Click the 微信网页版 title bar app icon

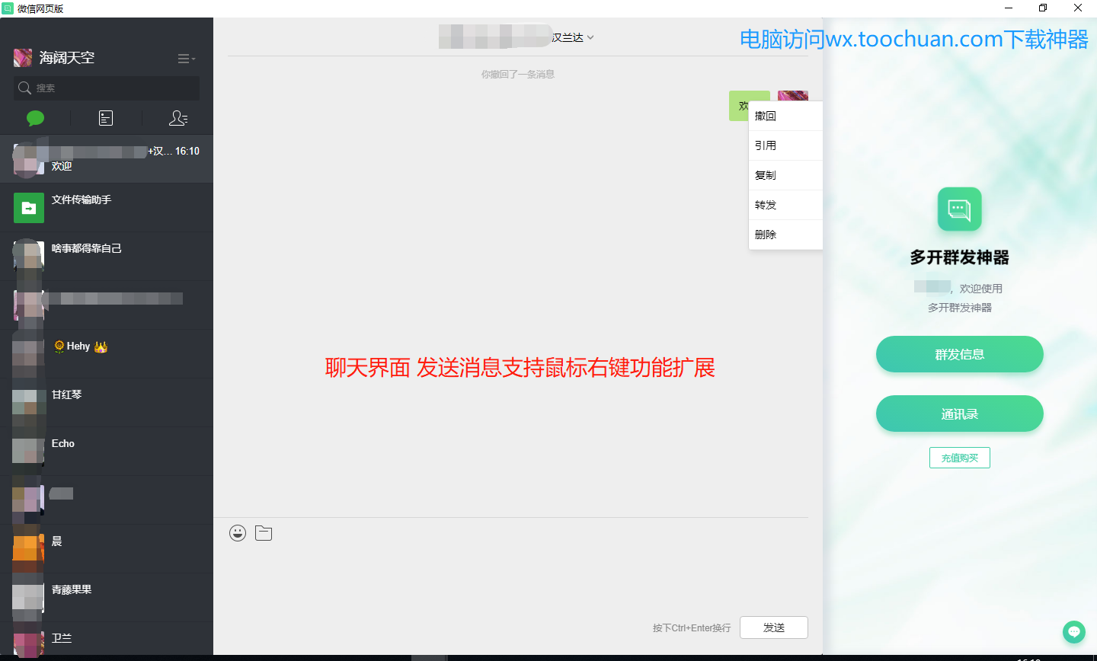[8, 8]
